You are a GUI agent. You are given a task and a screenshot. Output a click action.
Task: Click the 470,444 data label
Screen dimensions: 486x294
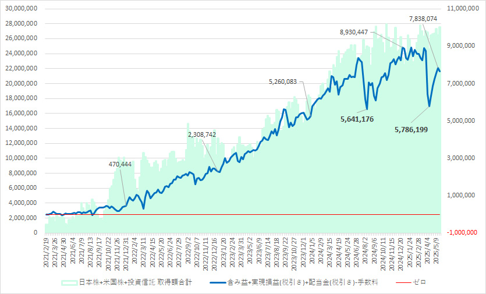tap(120, 164)
